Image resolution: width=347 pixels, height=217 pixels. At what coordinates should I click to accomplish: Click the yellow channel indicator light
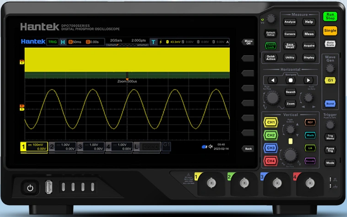tap(290, 141)
